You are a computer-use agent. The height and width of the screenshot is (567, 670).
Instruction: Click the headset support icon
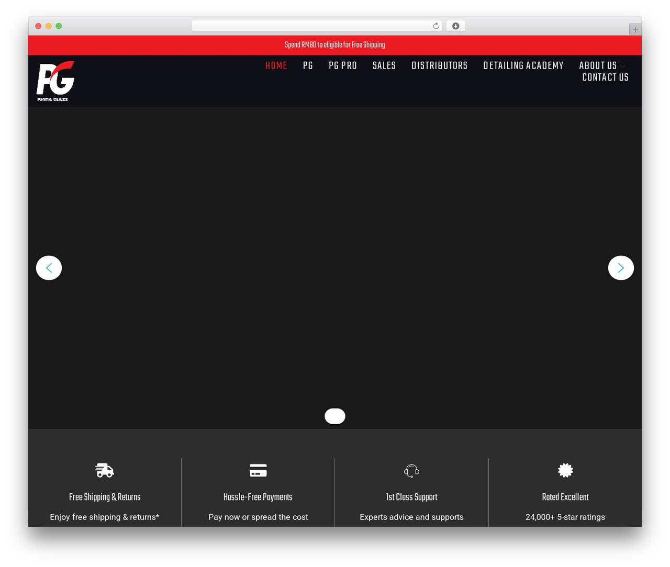click(411, 471)
